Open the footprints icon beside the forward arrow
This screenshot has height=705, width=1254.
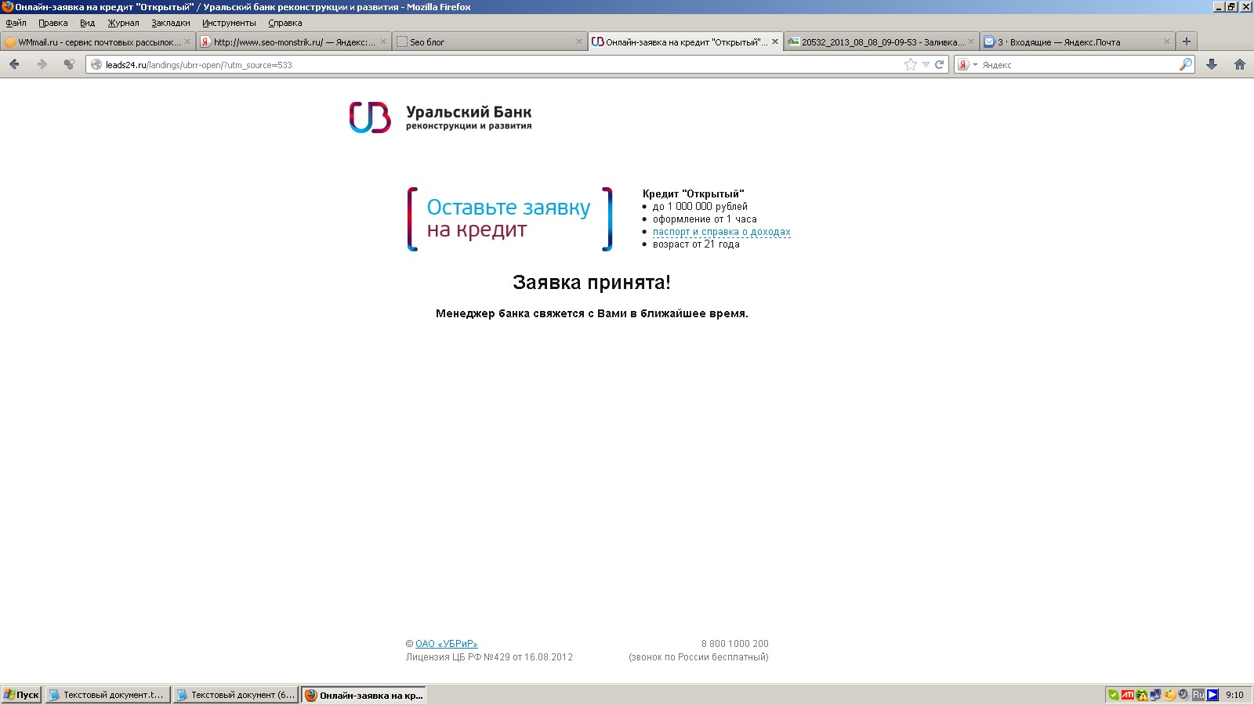coord(70,64)
